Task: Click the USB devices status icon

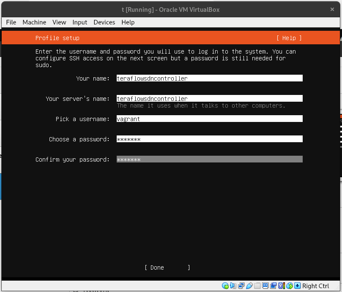Action: click(x=249, y=286)
